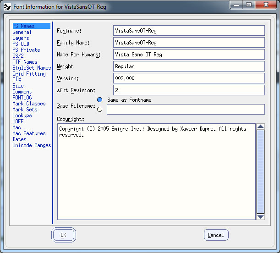Open the General section

click(22, 32)
